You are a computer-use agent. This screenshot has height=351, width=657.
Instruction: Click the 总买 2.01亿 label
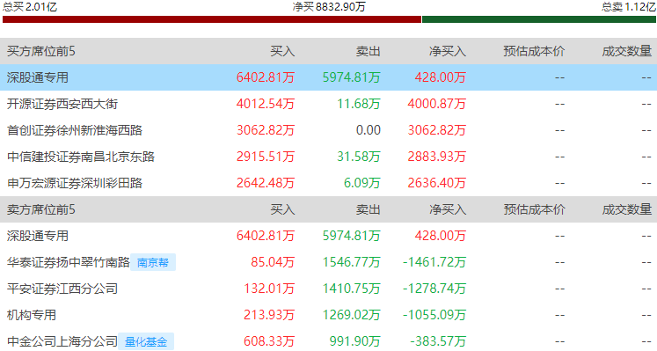[x=30, y=7]
